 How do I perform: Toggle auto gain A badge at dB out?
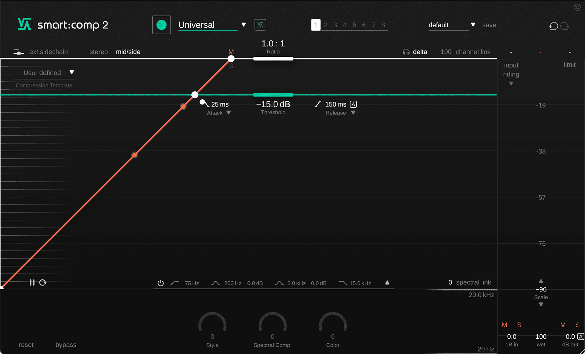[x=581, y=336]
